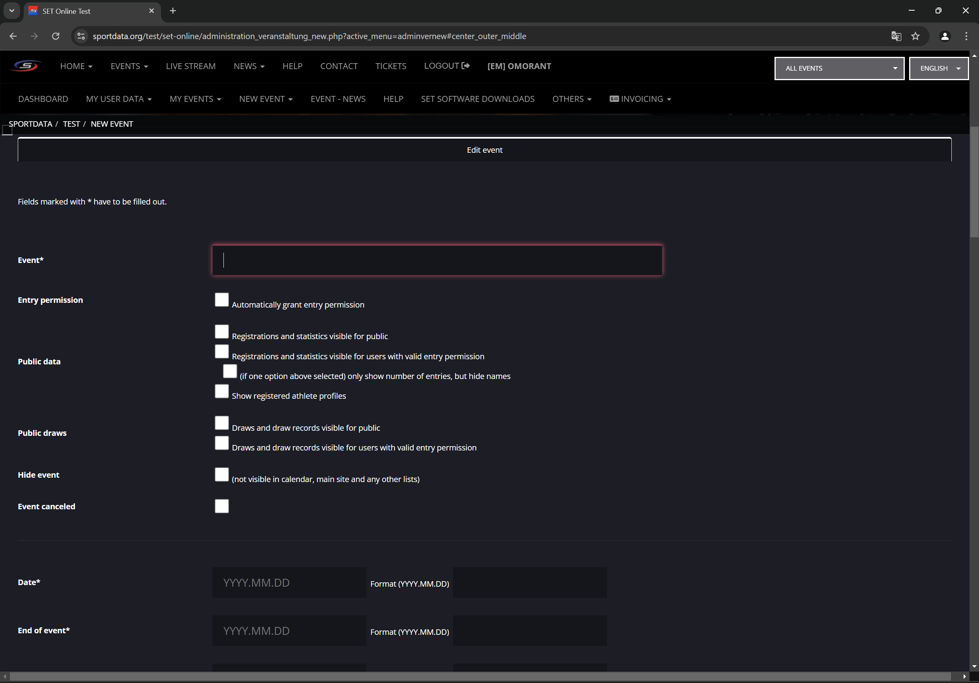This screenshot has height=683, width=979.
Task: Click the horizontal scrollbar at bottom
Action: click(480, 677)
